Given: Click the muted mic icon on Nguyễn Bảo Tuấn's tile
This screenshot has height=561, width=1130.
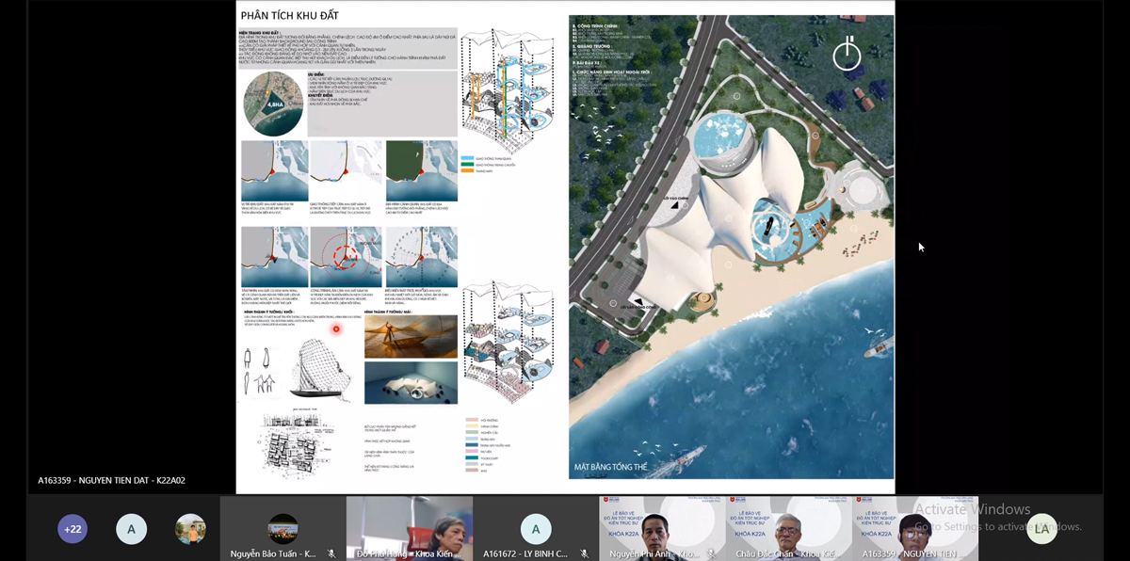Looking at the screenshot, I should tap(331, 553).
